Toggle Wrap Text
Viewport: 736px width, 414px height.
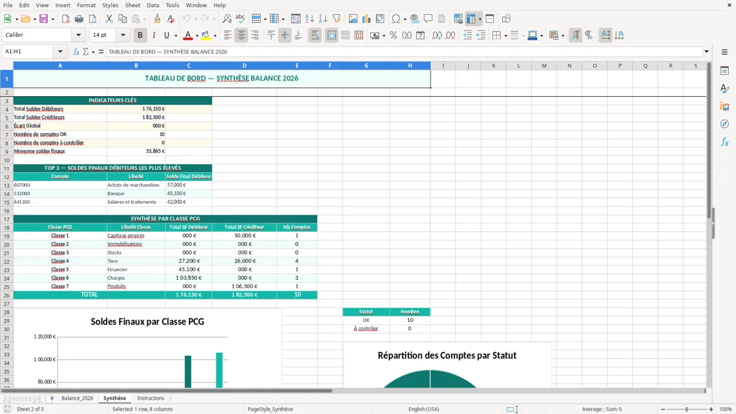coord(315,36)
